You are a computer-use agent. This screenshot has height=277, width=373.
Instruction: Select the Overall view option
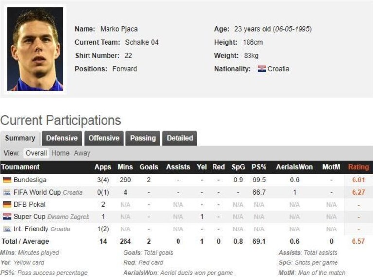coord(36,153)
